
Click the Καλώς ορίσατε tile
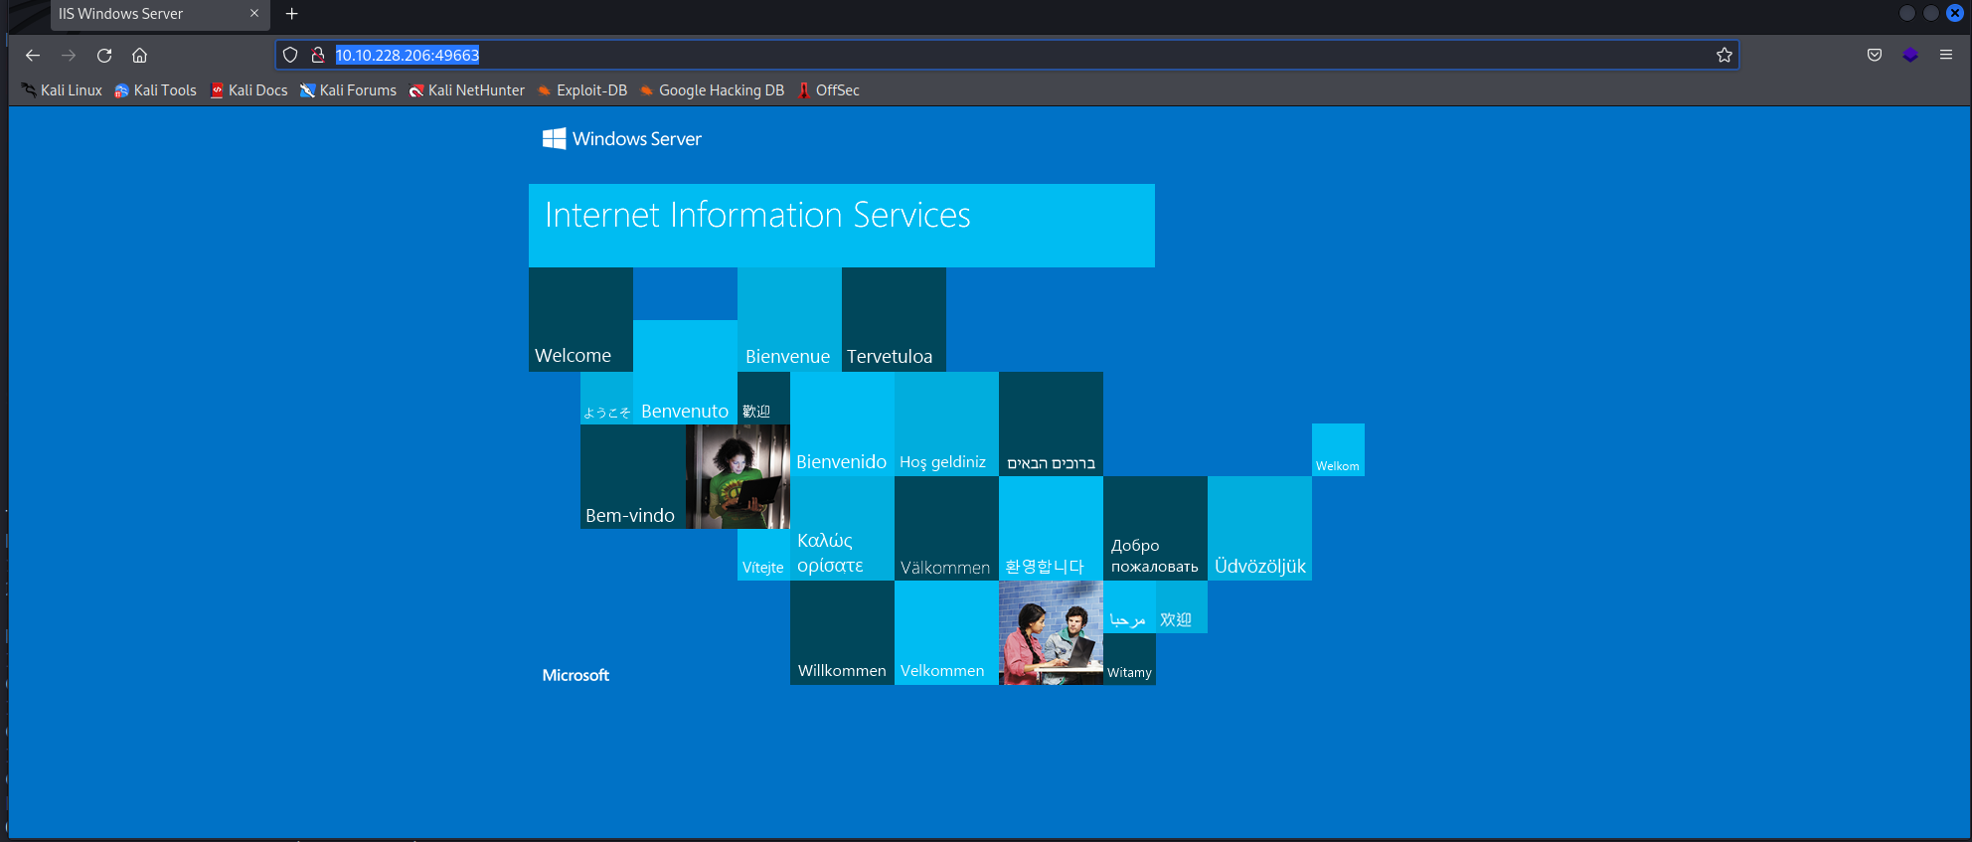coord(842,529)
